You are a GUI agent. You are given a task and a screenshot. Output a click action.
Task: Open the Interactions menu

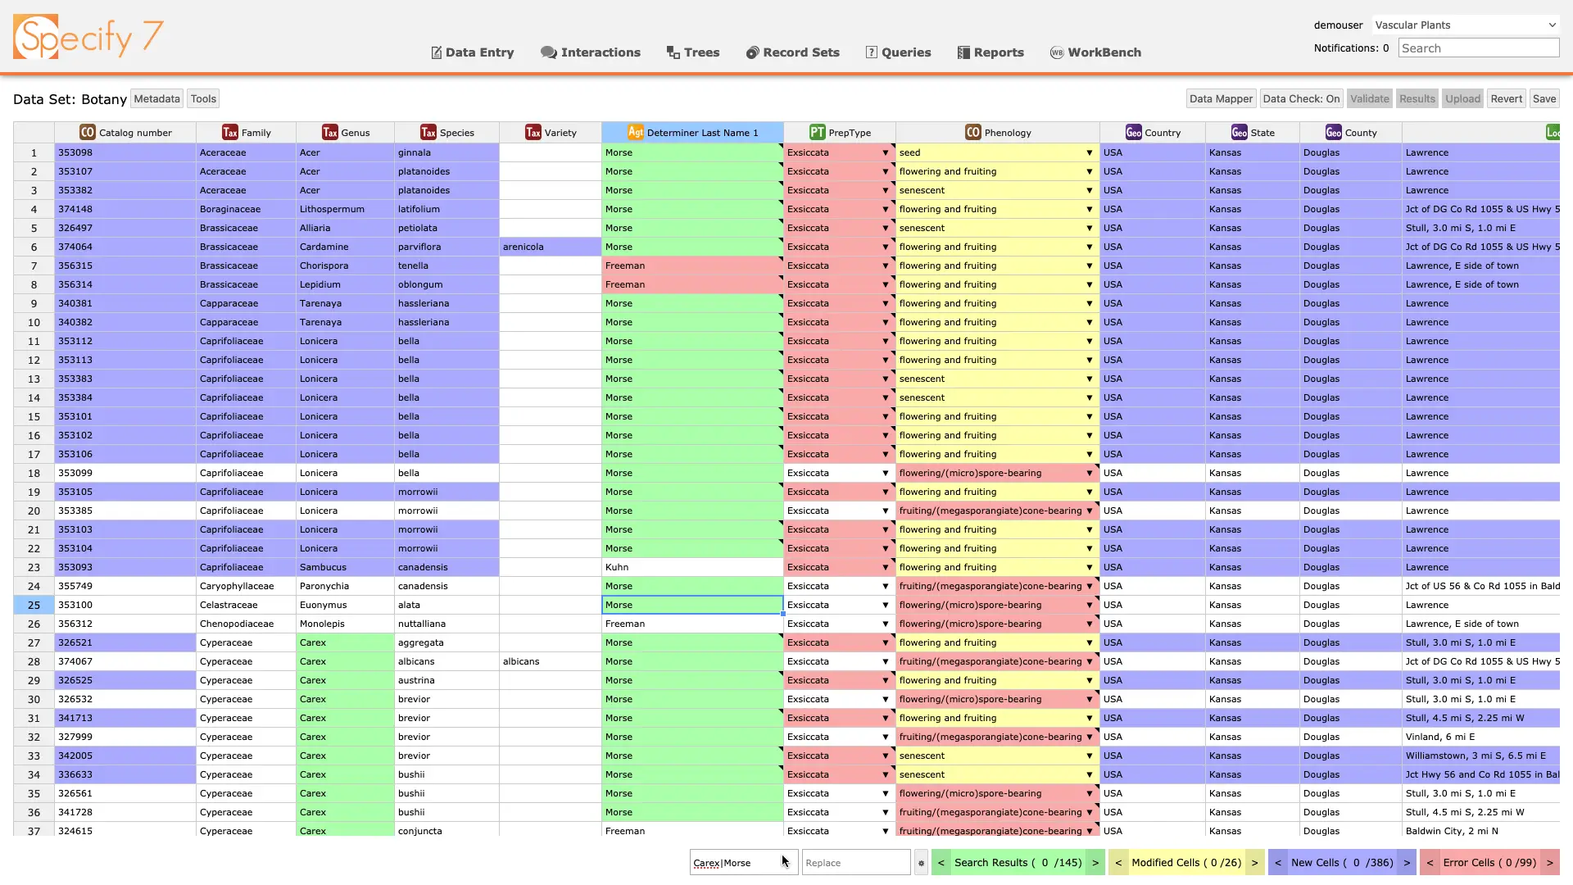(590, 52)
